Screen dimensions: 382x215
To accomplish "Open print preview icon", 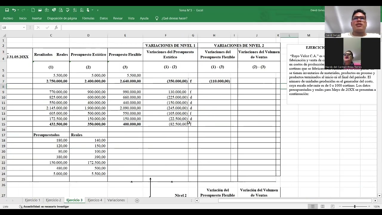I will click(x=61, y=10).
